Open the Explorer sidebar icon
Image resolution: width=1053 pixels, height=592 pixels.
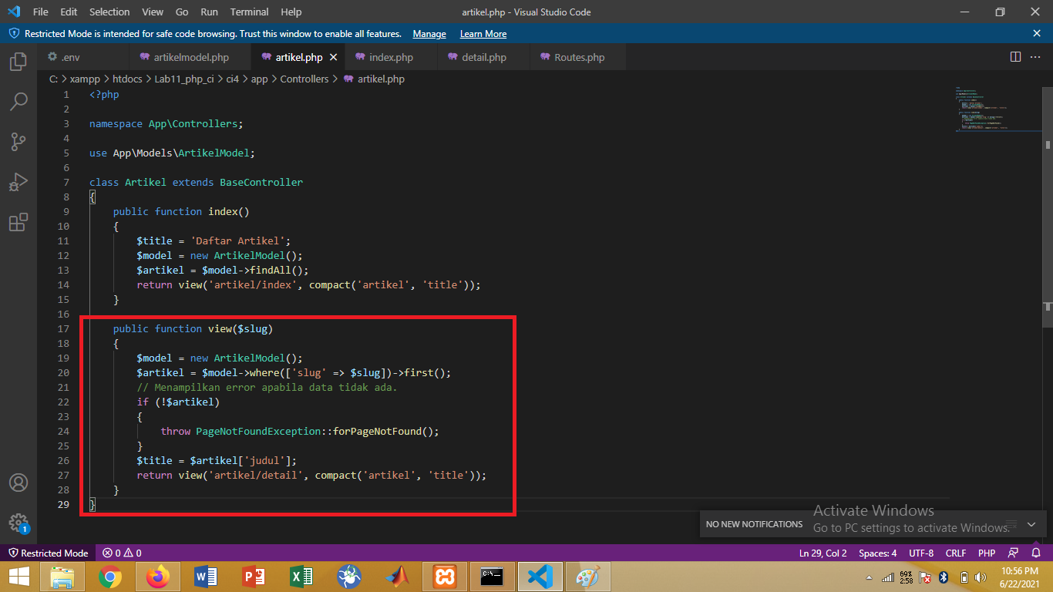pos(19,61)
